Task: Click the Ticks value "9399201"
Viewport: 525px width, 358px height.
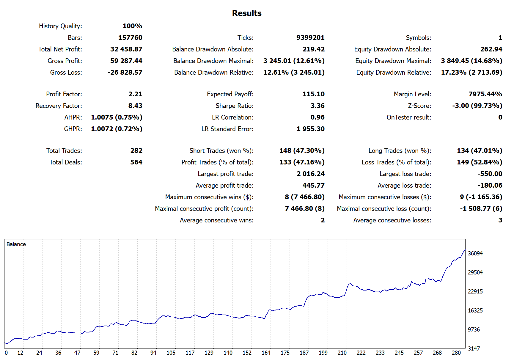Action: tap(310, 38)
